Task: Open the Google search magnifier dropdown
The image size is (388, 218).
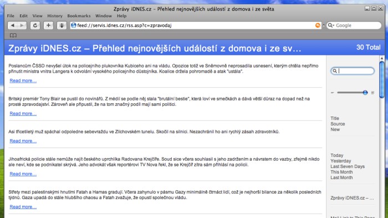Action: pos(331,26)
